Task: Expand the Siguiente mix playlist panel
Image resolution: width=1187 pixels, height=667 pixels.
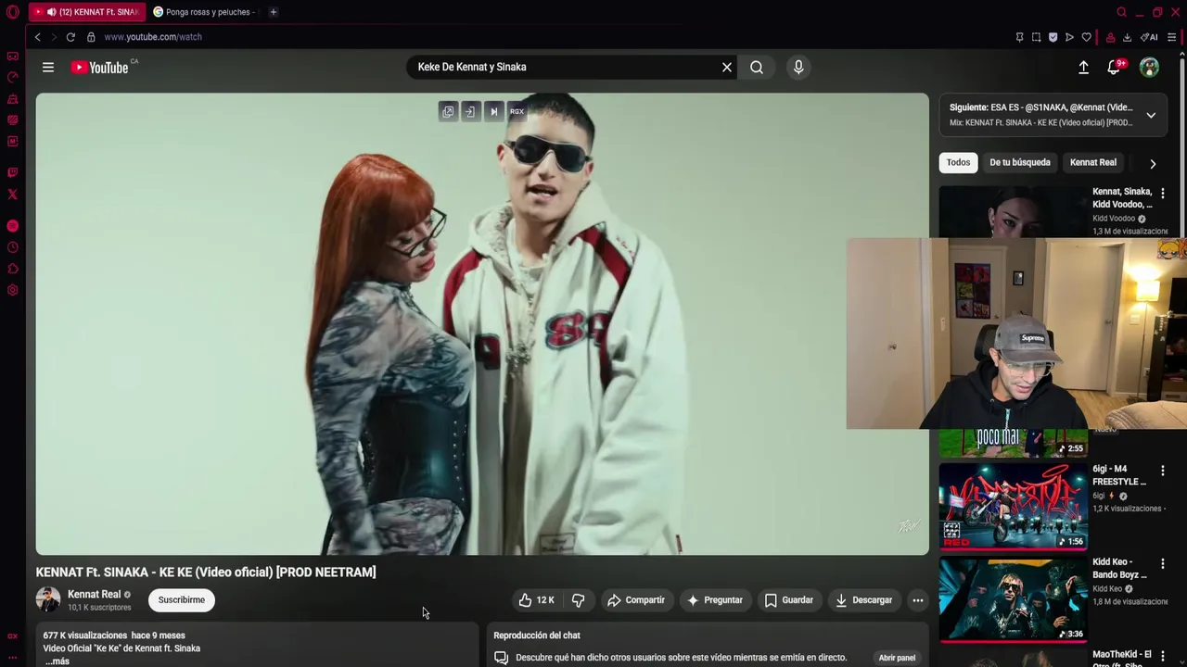Action: (x=1151, y=115)
